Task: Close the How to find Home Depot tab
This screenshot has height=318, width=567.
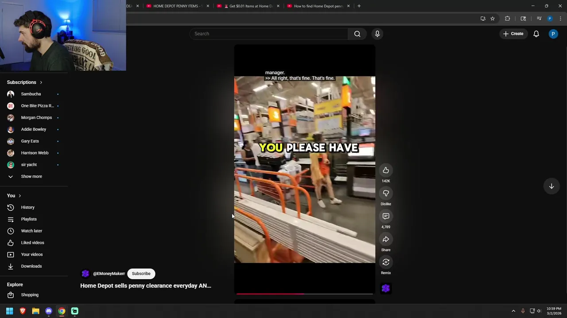Action: (x=348, y=6)
